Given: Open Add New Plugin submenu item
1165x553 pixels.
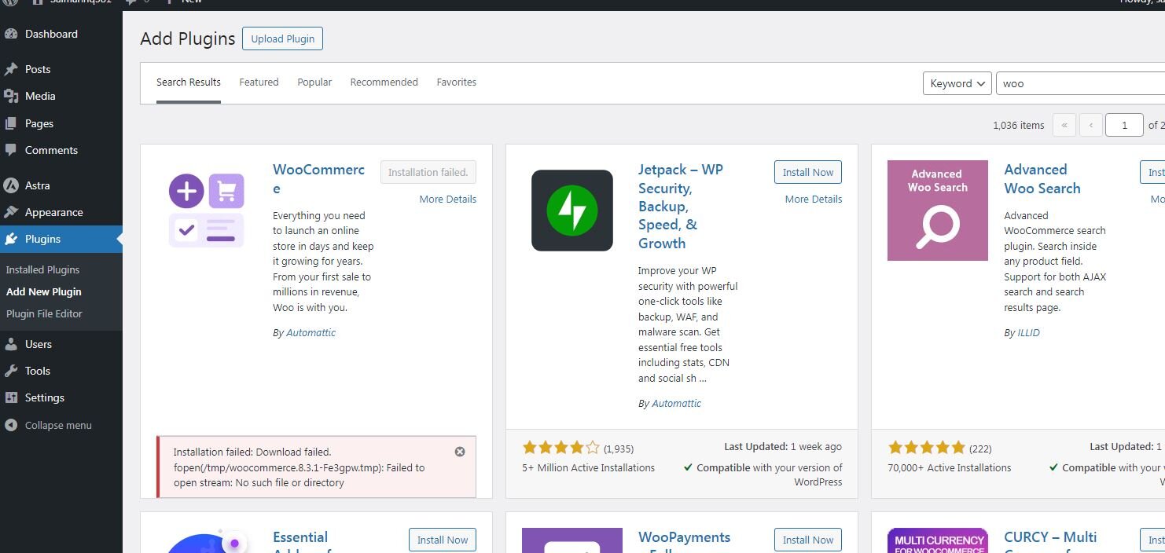Looking at the screenshot, I should pyautogui.click(x=43, y=291).
